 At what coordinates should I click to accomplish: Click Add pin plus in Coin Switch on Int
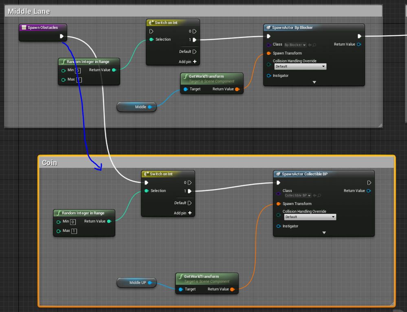(x=190, y=213)
